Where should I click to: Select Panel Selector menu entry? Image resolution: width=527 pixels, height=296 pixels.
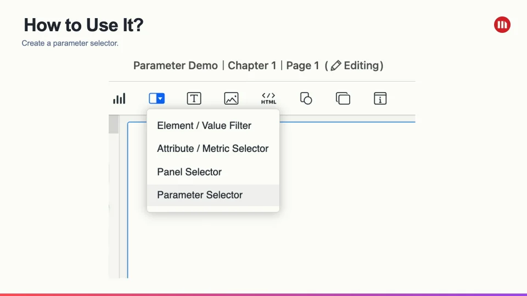[x=189, y=172]
